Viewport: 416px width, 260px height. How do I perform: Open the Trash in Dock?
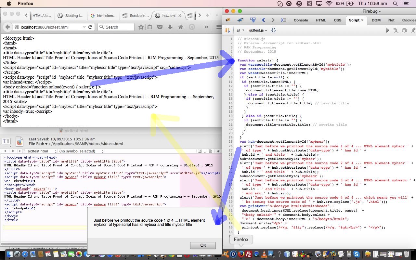(x=407, y=254)
